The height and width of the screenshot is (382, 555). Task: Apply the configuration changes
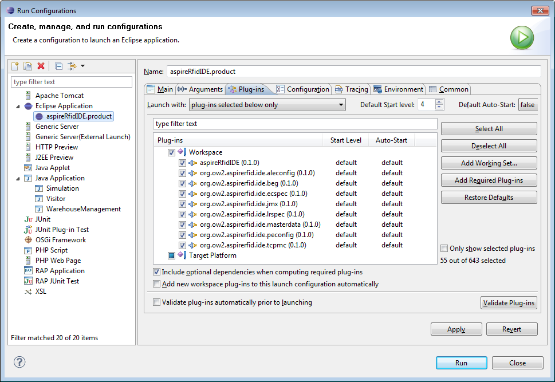(x=456, y=329)
